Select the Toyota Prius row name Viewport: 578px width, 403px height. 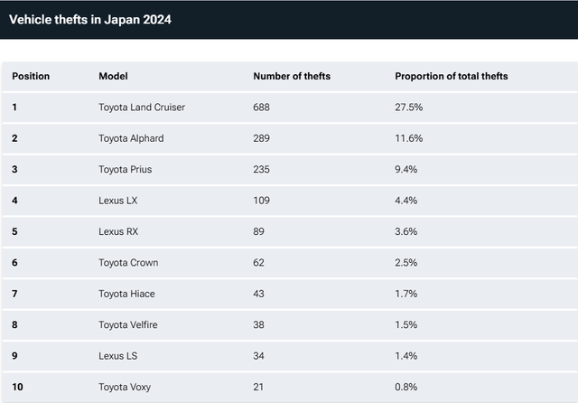[126, 170]
